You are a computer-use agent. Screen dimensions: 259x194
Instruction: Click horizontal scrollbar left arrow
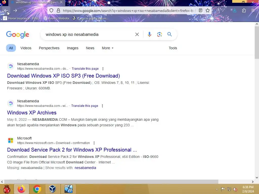coord(2,182)
